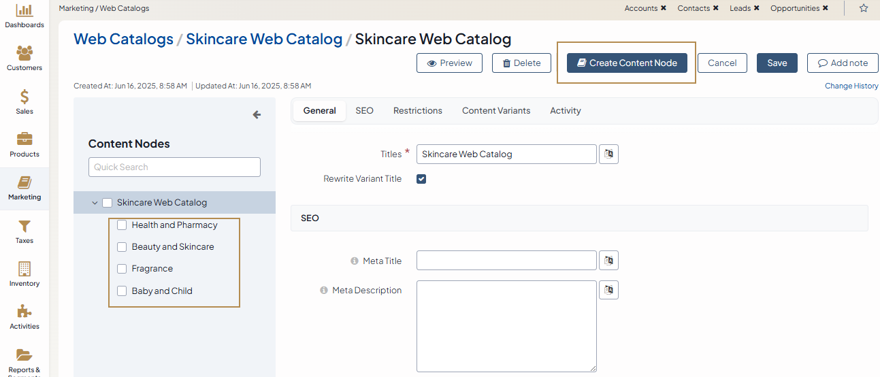Switch to the Content Variants tab

pos(495,111)
